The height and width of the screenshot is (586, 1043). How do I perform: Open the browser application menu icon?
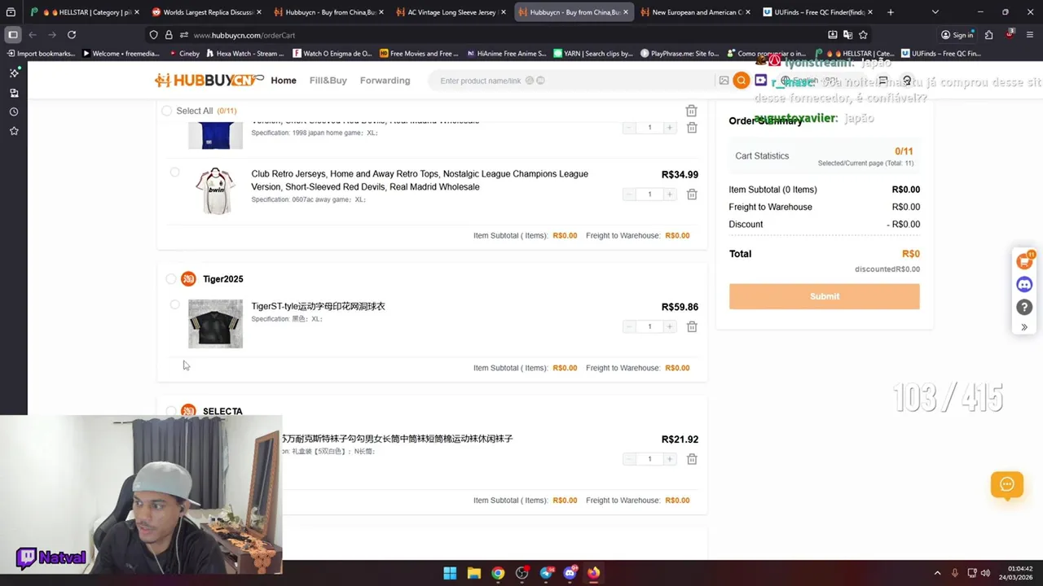pyautogui.click(x=1030, y=35)
